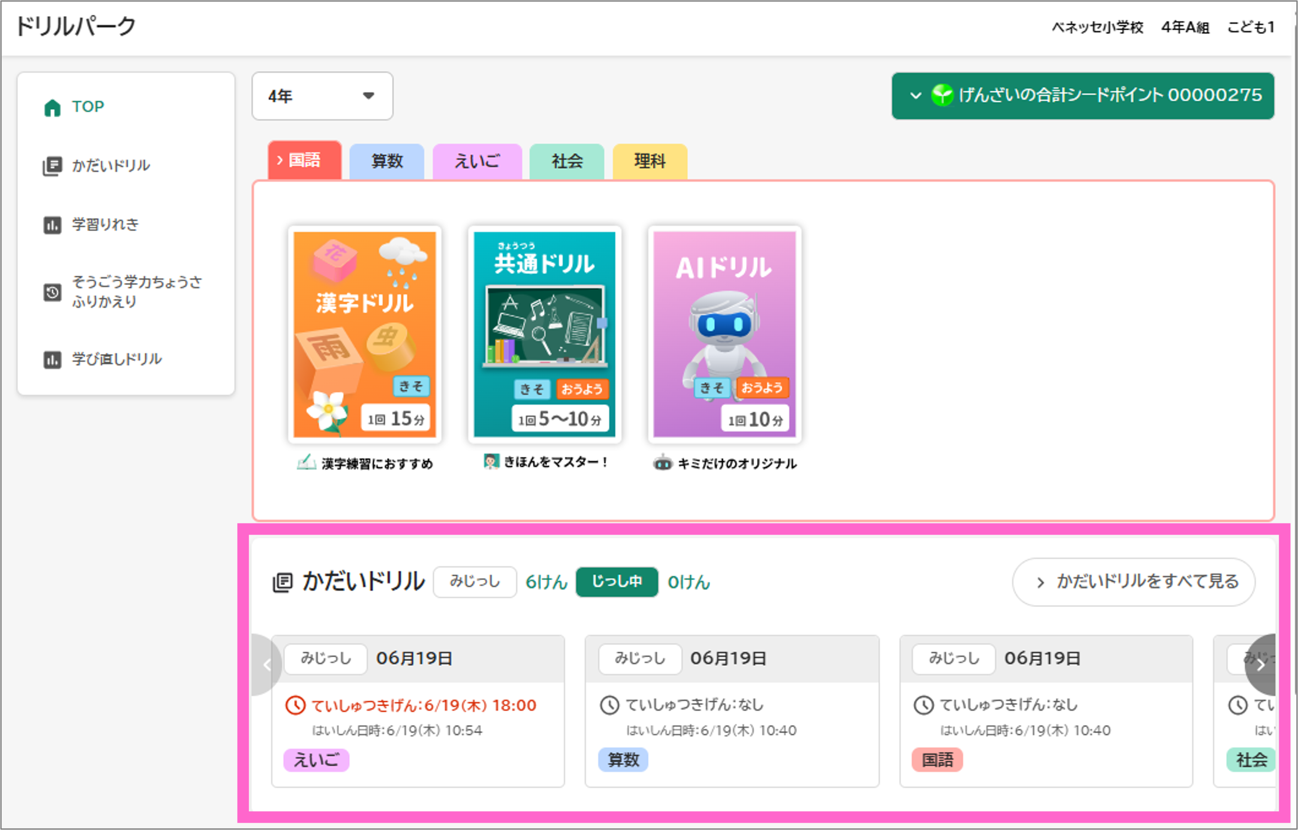Click the 4年A組 class label
Image resolution: width=1298 pixels, height=830 pixels.
pos(1185,27)
